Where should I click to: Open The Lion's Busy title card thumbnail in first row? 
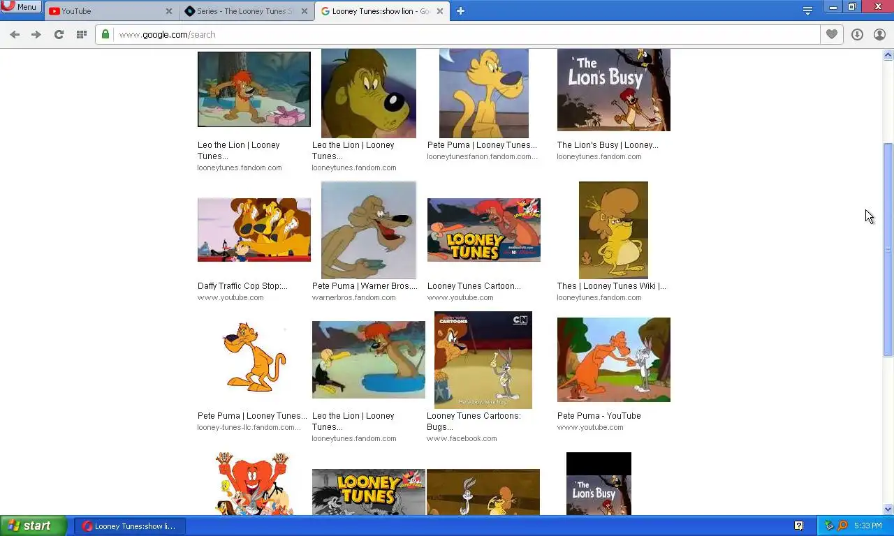[614, 90]
